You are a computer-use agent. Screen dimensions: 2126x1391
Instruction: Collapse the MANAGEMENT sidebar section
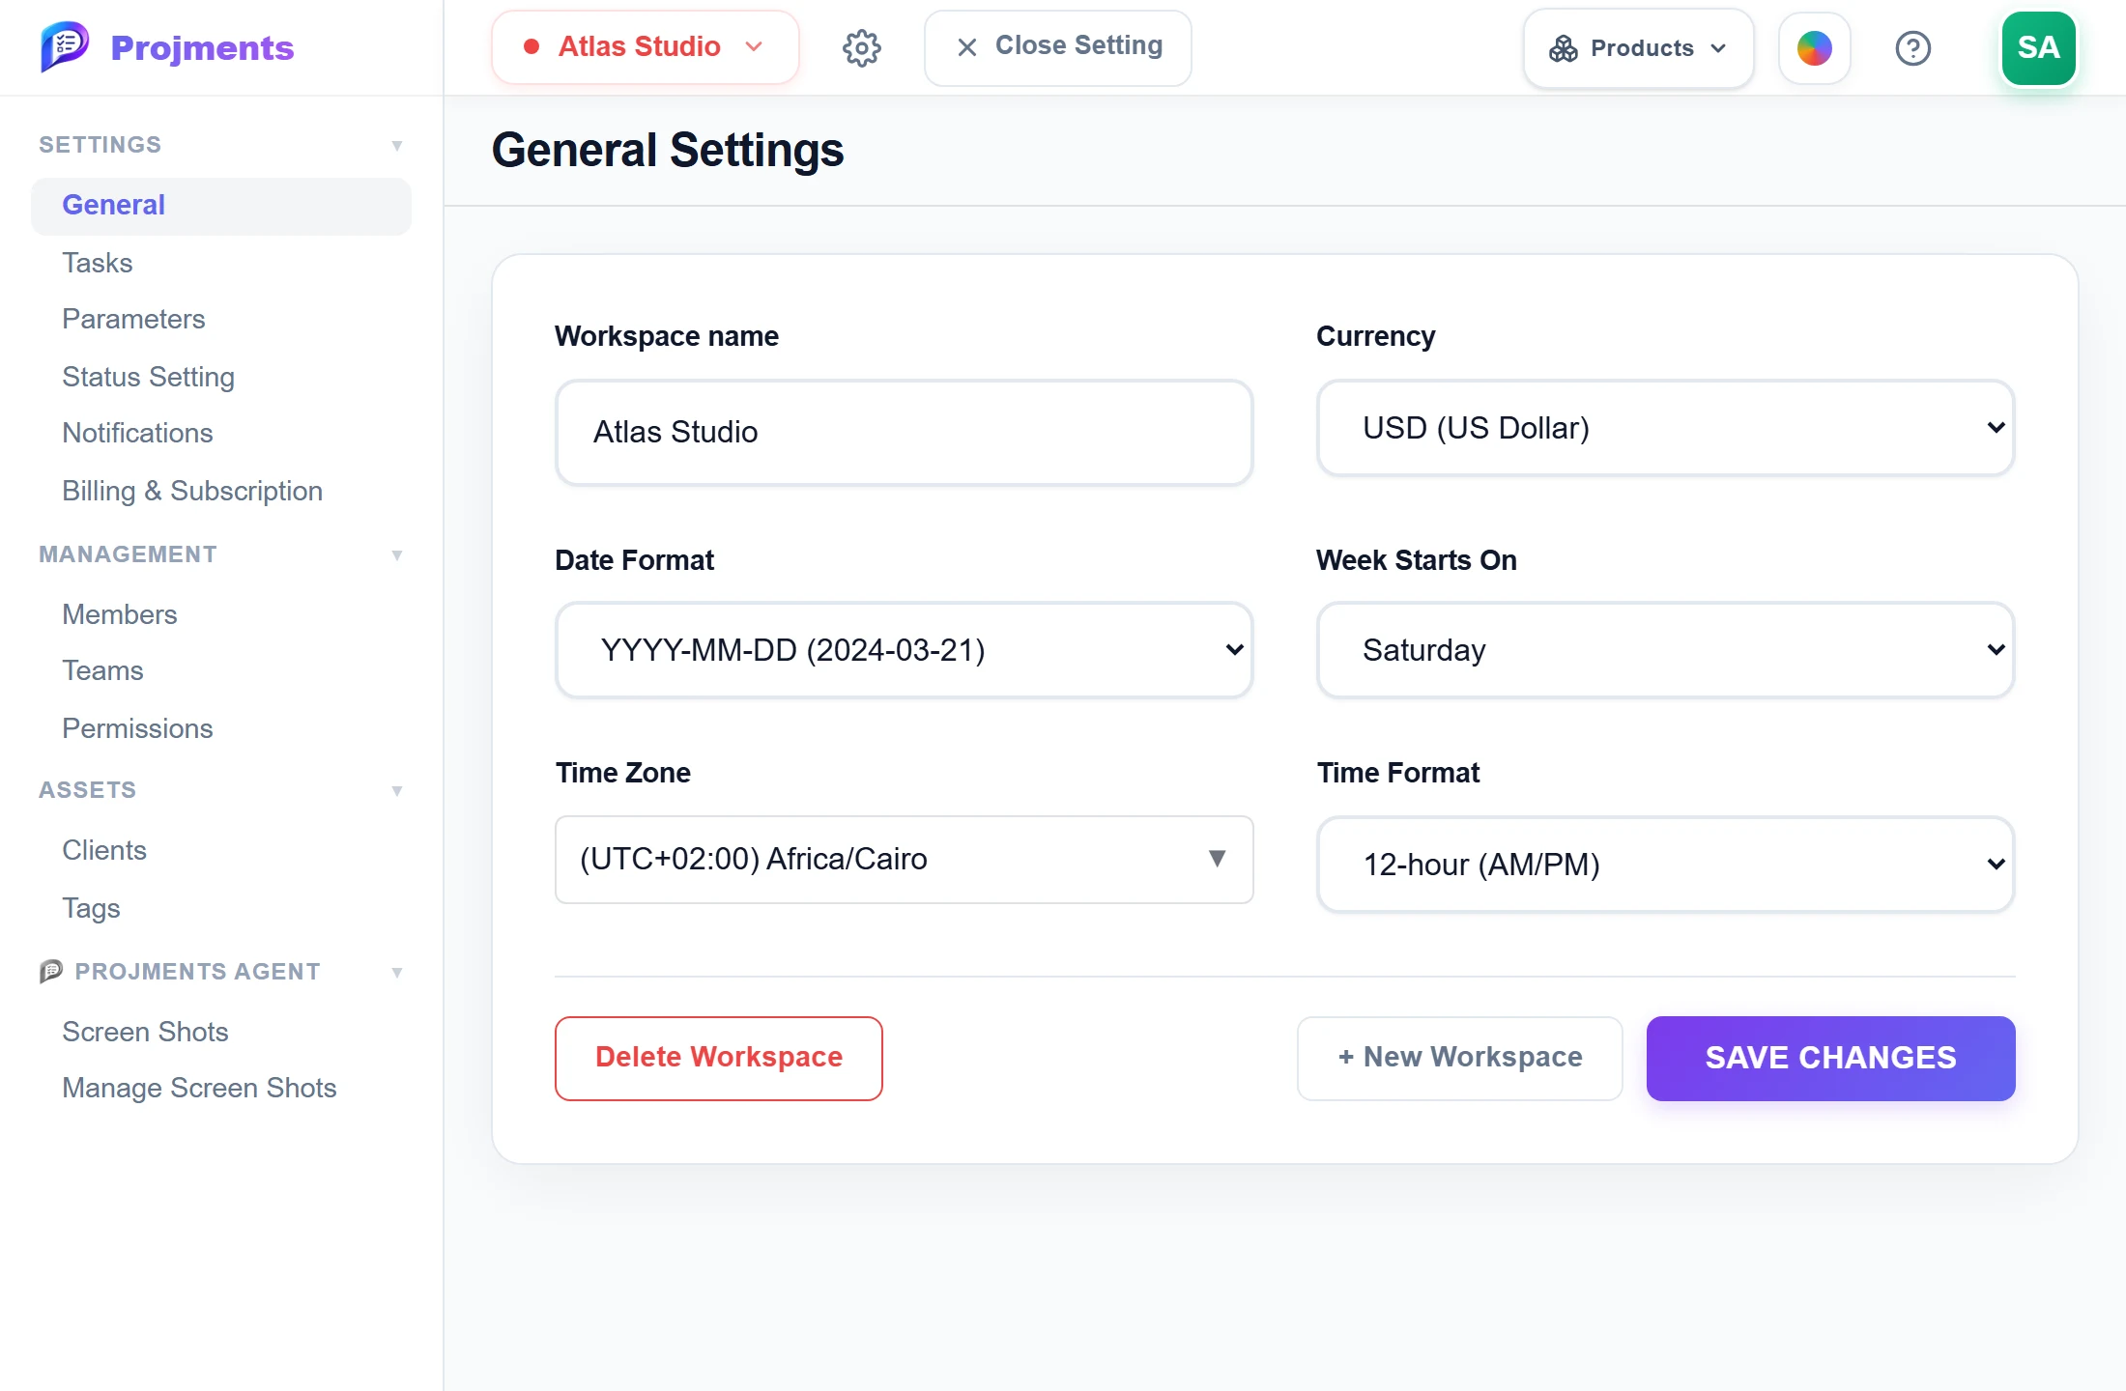click(396, 554)
